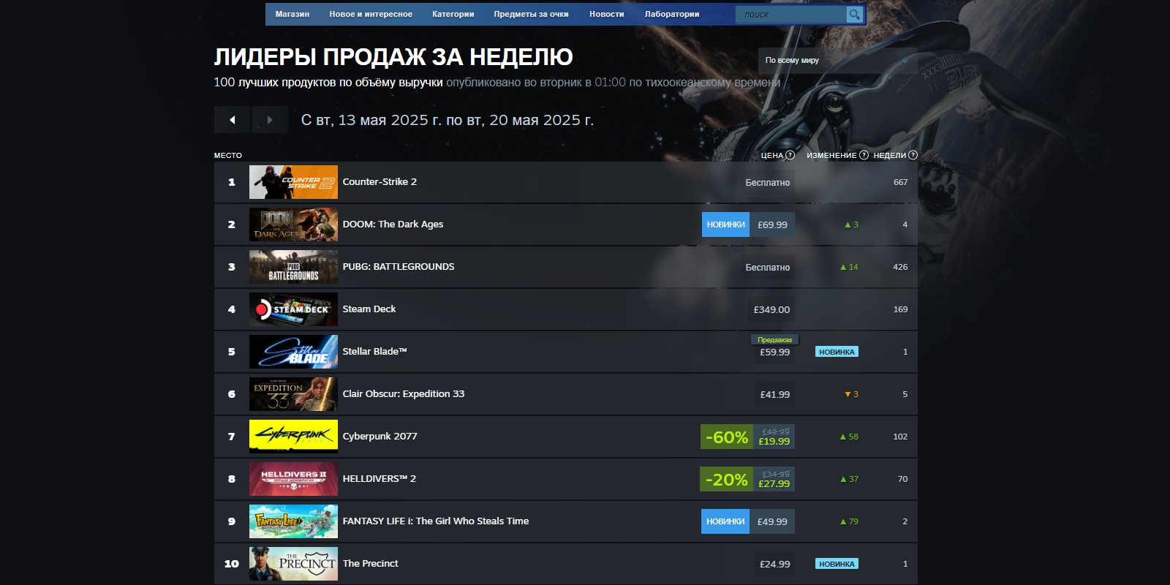Click the Предзаказ label on Stellar Blade
Screen dimensions: 1170x585
tap(774, 340)
